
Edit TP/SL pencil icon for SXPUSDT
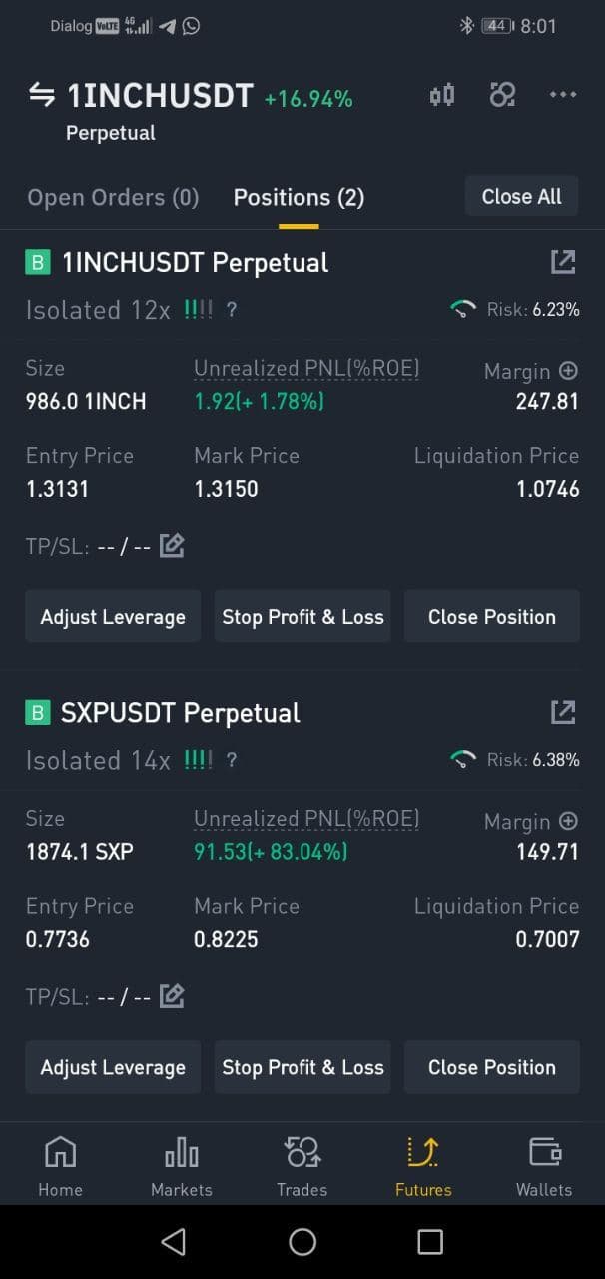click(172, 995)
